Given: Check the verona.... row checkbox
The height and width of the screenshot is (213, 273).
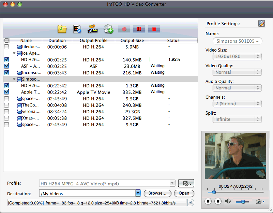Looking at the screenshot, I should coord(6,112).
